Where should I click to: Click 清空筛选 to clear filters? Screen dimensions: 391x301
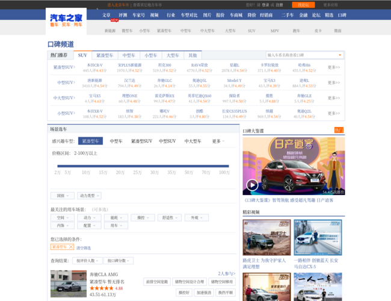pos(84,248)
